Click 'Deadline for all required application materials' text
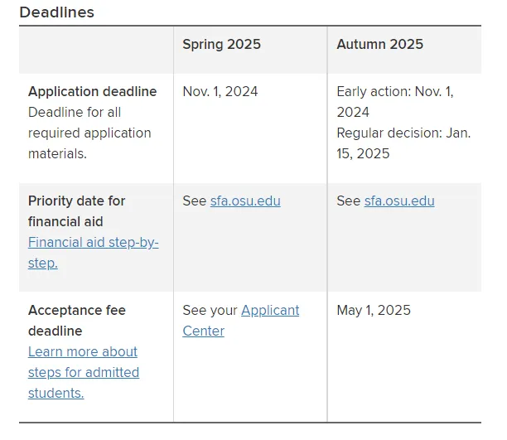This screenshot has width=507, height=440. coord(89,133)
